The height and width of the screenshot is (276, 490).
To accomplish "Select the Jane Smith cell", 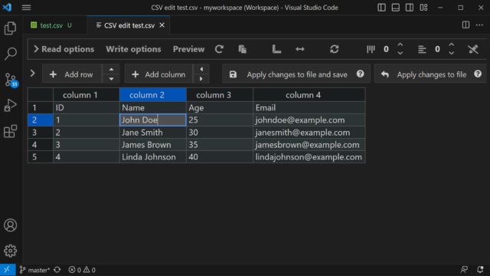I will pos(153,133).
